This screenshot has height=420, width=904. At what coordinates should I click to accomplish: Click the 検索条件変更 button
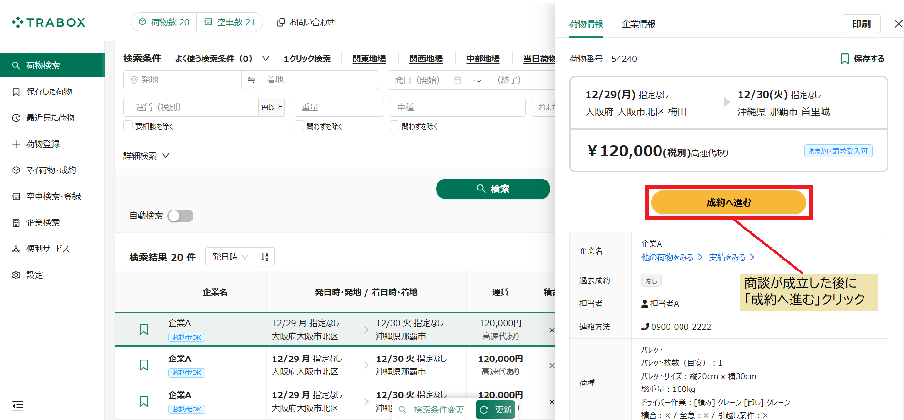click(x=432, y=410)
